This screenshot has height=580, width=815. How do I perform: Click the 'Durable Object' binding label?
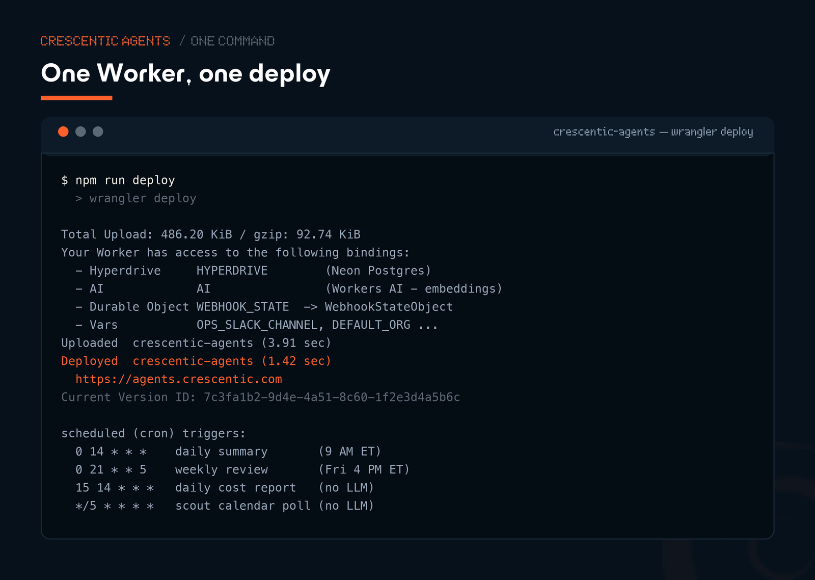coord(139,307)
